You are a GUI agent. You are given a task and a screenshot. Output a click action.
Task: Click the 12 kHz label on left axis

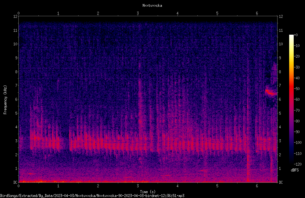(x=16, y=17)
